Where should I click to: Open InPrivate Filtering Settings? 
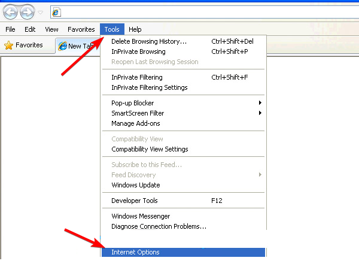coord(184,87)
